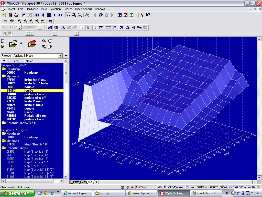
Task: Click the print icon in the toolbar
Action: tap(16, 15)
